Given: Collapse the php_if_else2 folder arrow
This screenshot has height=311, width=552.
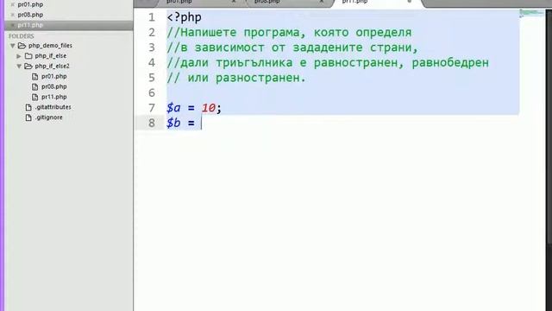Looking at the screenshot, I should [x=19, y=66].
